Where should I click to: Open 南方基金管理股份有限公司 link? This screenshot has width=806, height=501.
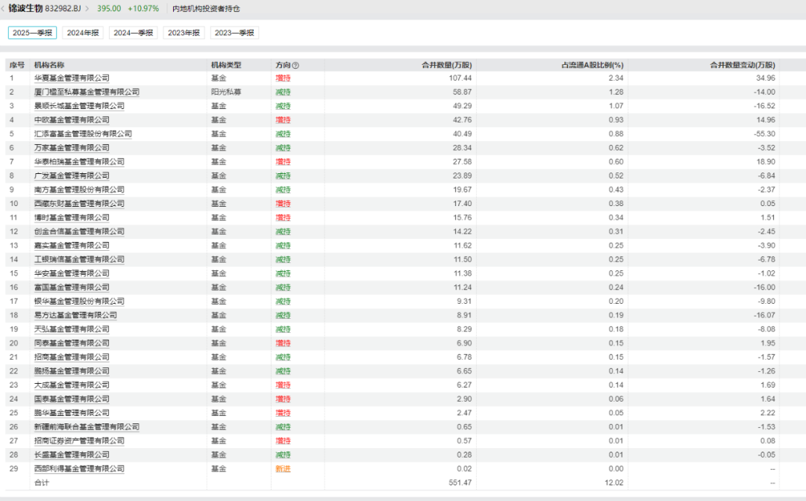(x=79, y=190)
